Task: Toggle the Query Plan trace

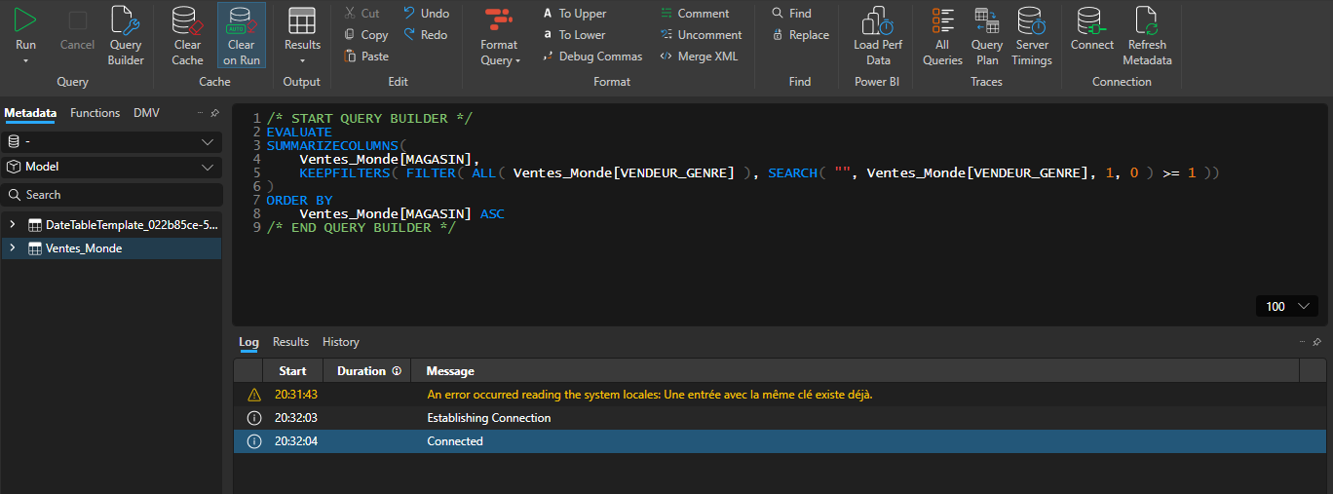Action: (x=987, y=36)
